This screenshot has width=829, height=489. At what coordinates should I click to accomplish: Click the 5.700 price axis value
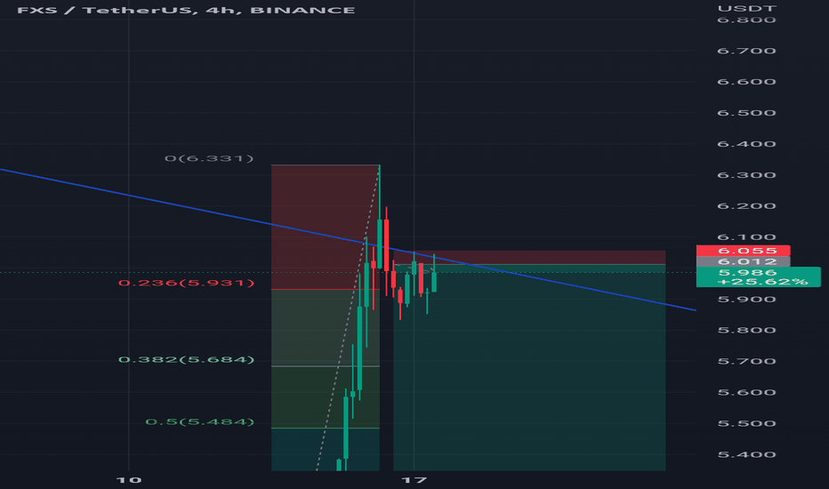(746, 362)
